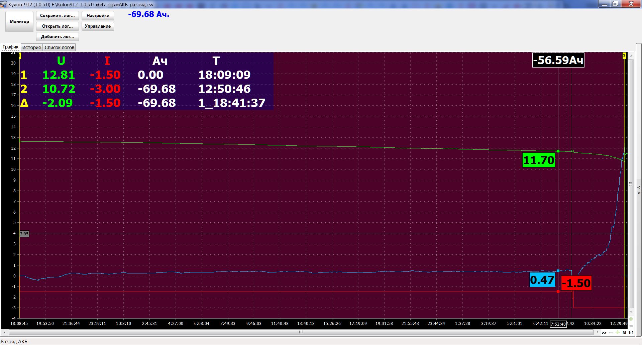Open the Список логов tab
This screenshot has width=642, height=345.
click(59, 47)
